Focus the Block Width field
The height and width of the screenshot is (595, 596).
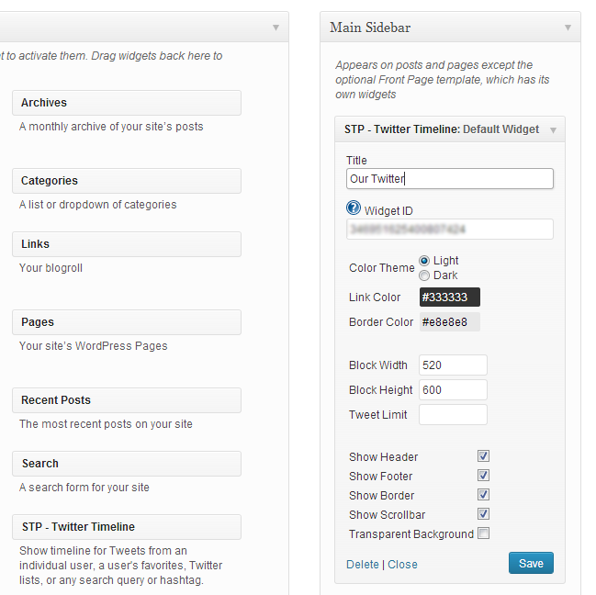pos(453,365)
